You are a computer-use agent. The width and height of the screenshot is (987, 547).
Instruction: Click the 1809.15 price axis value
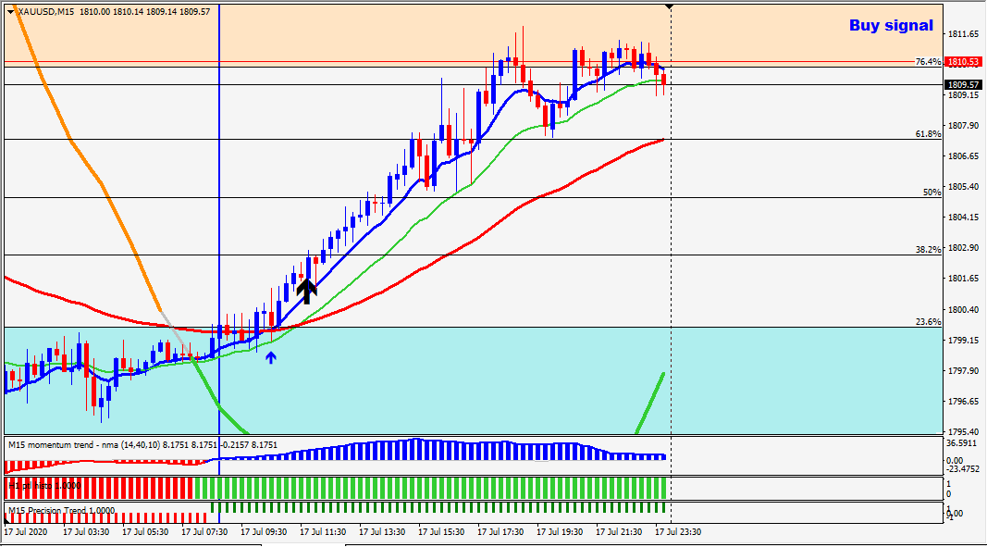963,95
